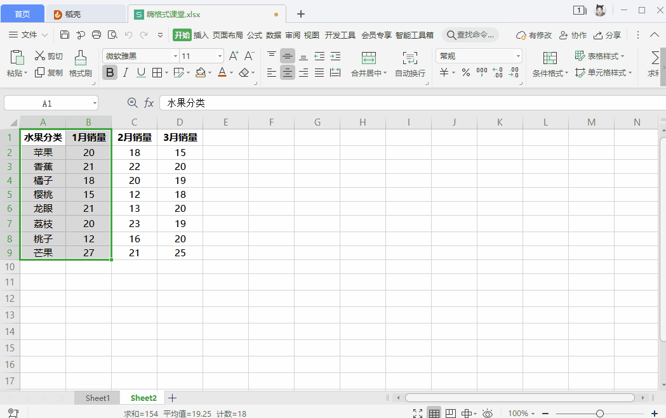Toggle Underline formatting button
This screenshot has height=418, width=666.
pyautogui.click(x=141, y=73)
